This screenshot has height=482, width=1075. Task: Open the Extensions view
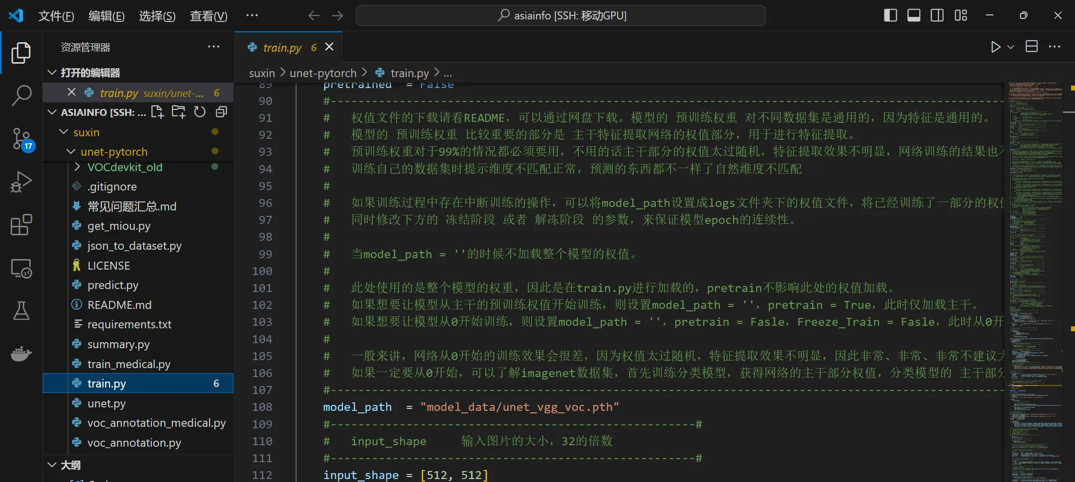click(x=21, y=225)
